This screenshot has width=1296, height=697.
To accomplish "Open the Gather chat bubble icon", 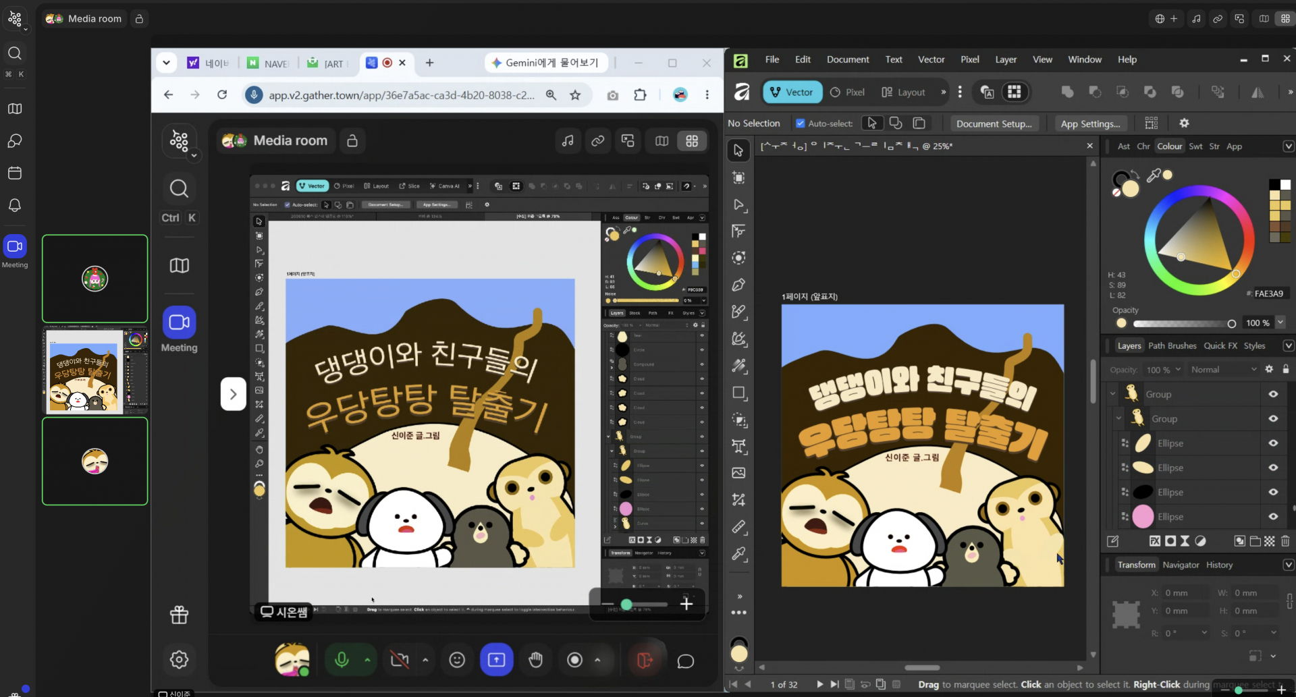I will (685, 661).
